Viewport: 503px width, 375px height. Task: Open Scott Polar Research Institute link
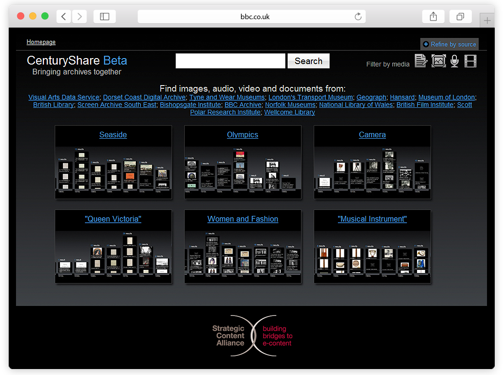click(x=225, y=112)
